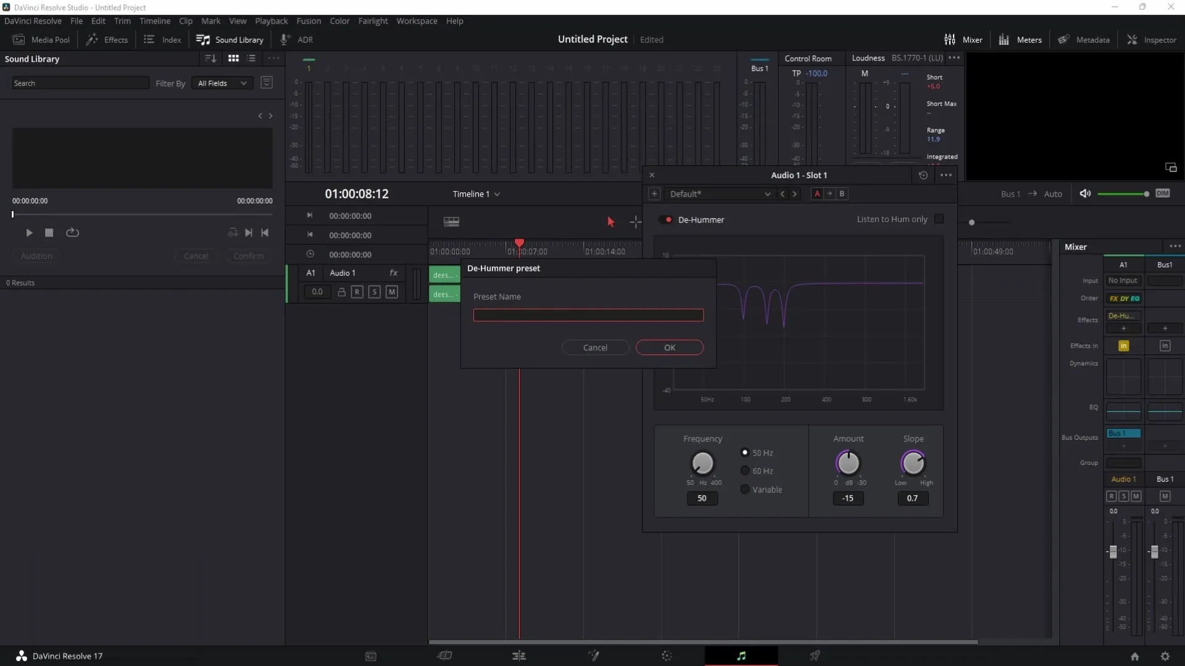Select the 60 Hz frequency radio button
1185x666 pixels.
pos(744,470)
